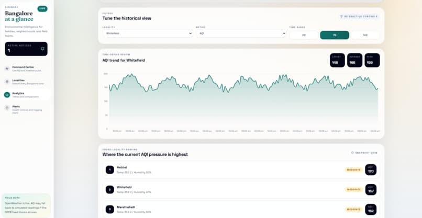This screenshot has height=218, width=422.
Task: Go to the Alerts navigation item
Action: tap(26, 109)
